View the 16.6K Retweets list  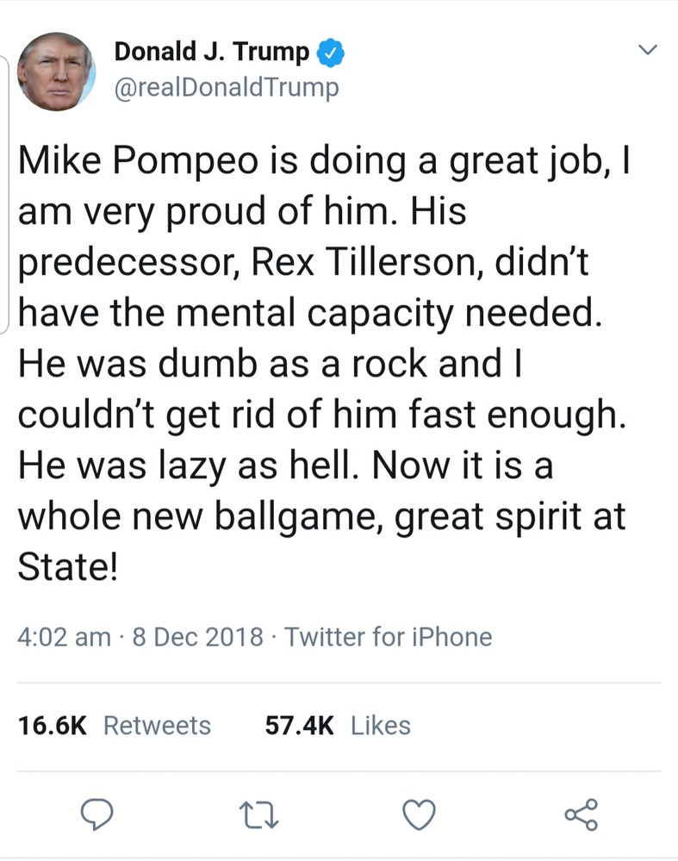pos(115,726)
